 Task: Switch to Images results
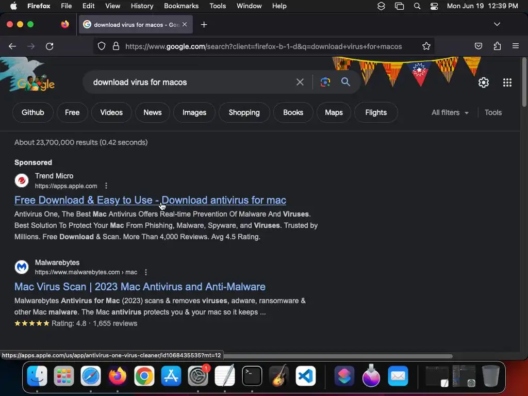pyautogui.click(x=194, y=112)
